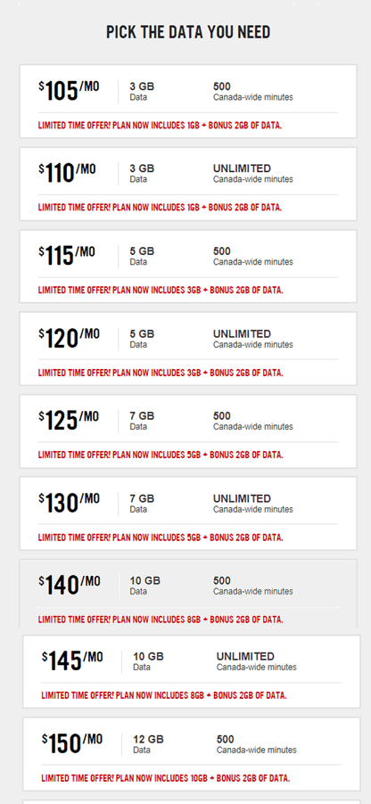The height and width of the screenshot is (804, 371).
Task: Click '500 Canada-wide minutes' in the $115 plan
Action: point(253,257)
